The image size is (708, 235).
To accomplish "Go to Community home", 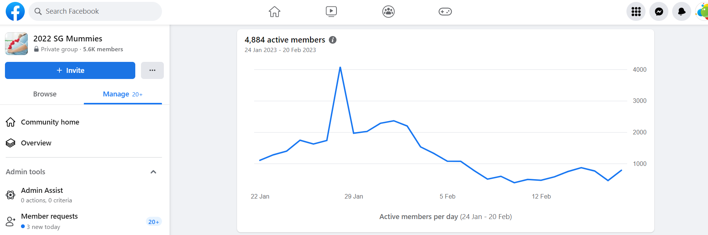I will click(x=50, y=122).
